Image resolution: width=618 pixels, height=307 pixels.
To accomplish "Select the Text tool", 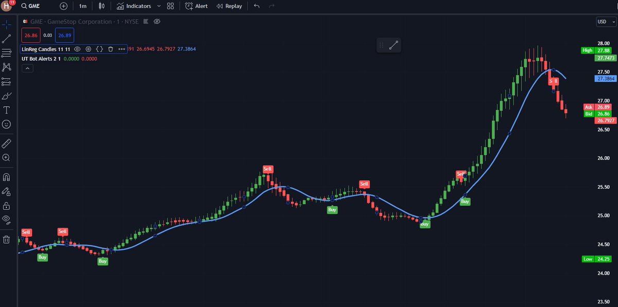I will click(7, 110).
